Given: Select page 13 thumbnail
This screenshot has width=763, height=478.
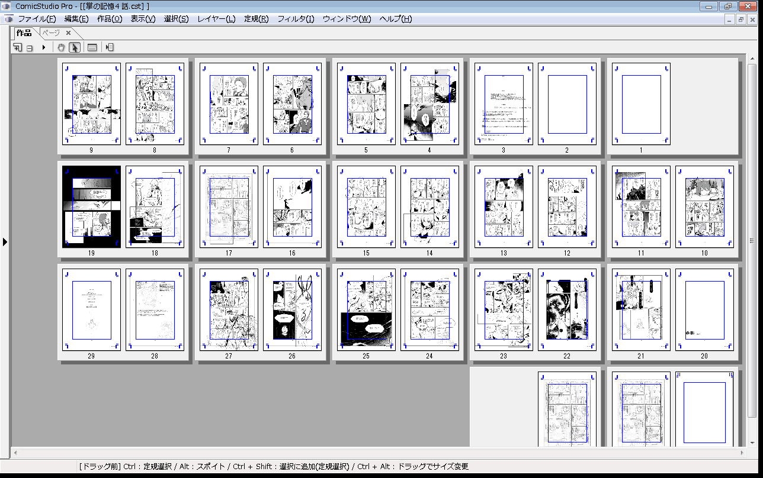Looking at the screenshot, I should point(504,207).
